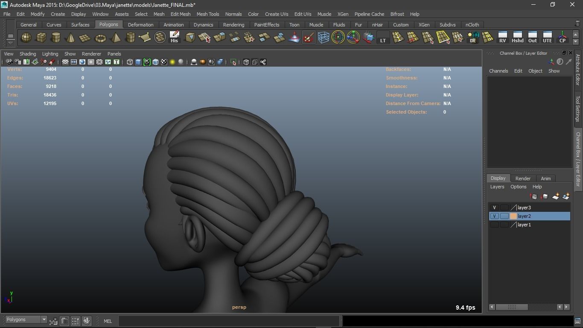Switch to the Deformation shelf tab
The image size is (583, 328).
click(x=140, y=25)
